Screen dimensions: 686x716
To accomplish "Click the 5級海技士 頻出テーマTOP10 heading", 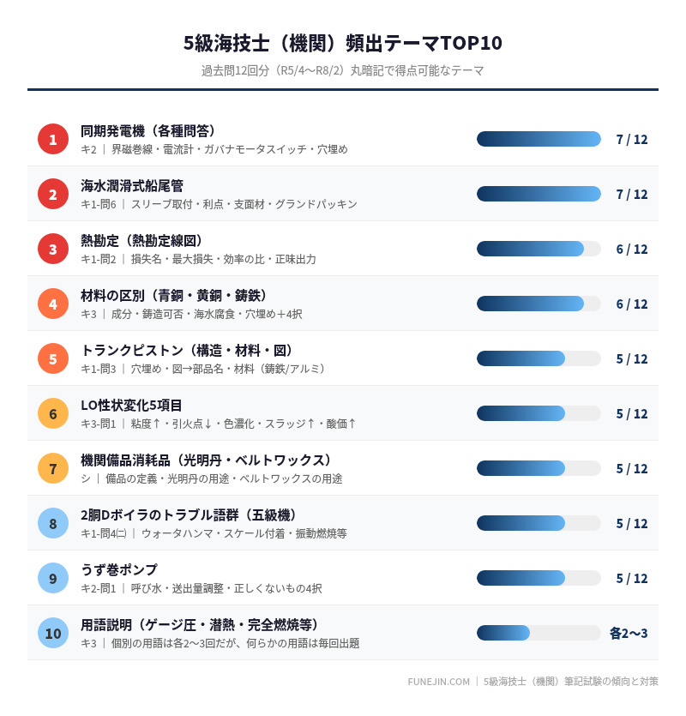I will (x=343, y=43).
